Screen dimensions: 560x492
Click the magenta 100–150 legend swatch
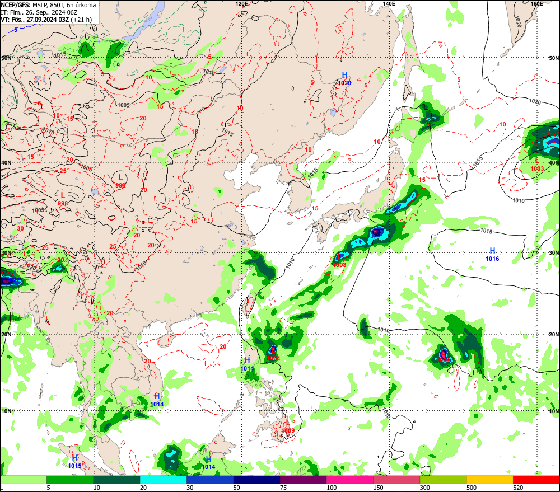pos(349,480)
